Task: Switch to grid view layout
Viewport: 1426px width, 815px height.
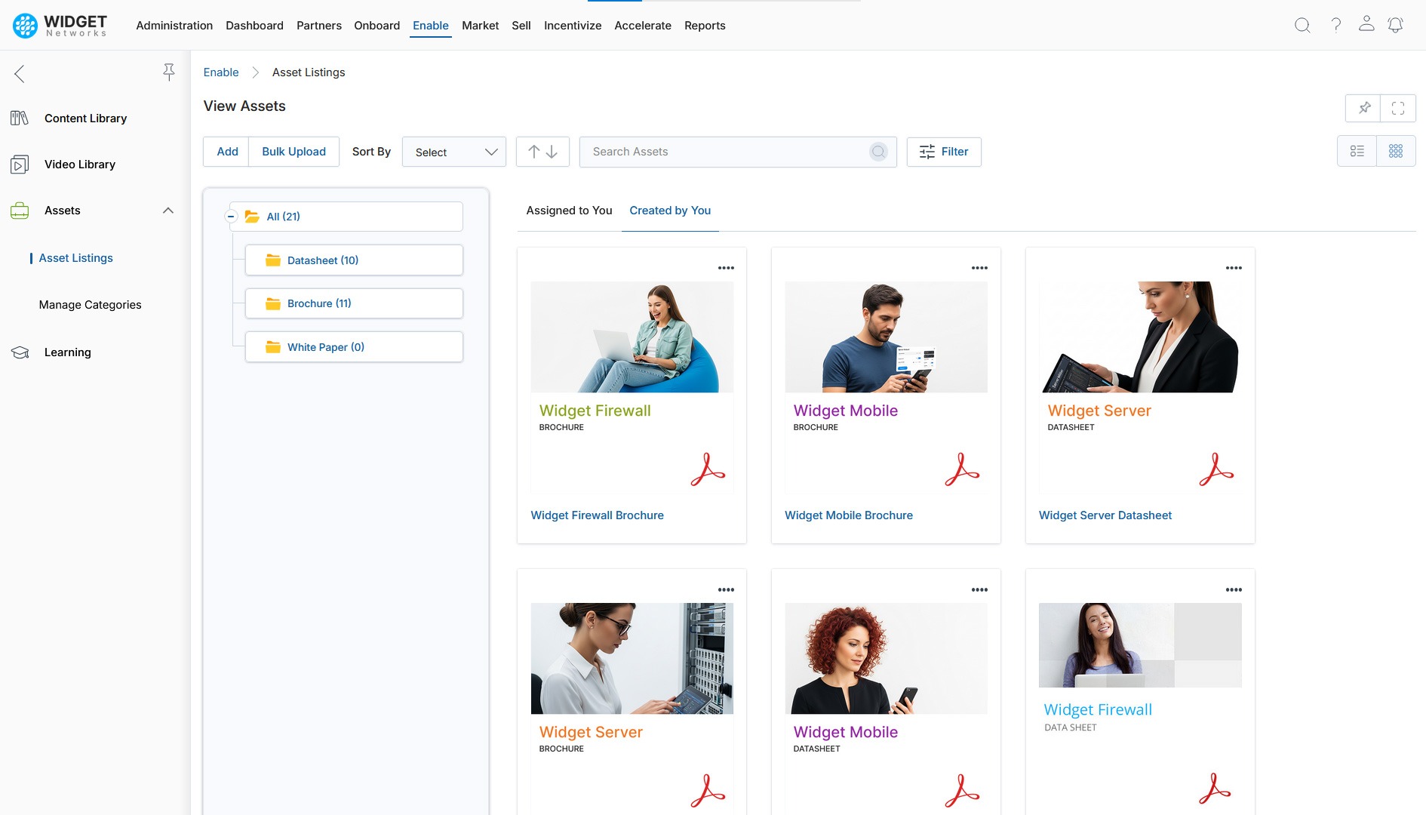Action: pyautogui.click(x=1396, y=151)
